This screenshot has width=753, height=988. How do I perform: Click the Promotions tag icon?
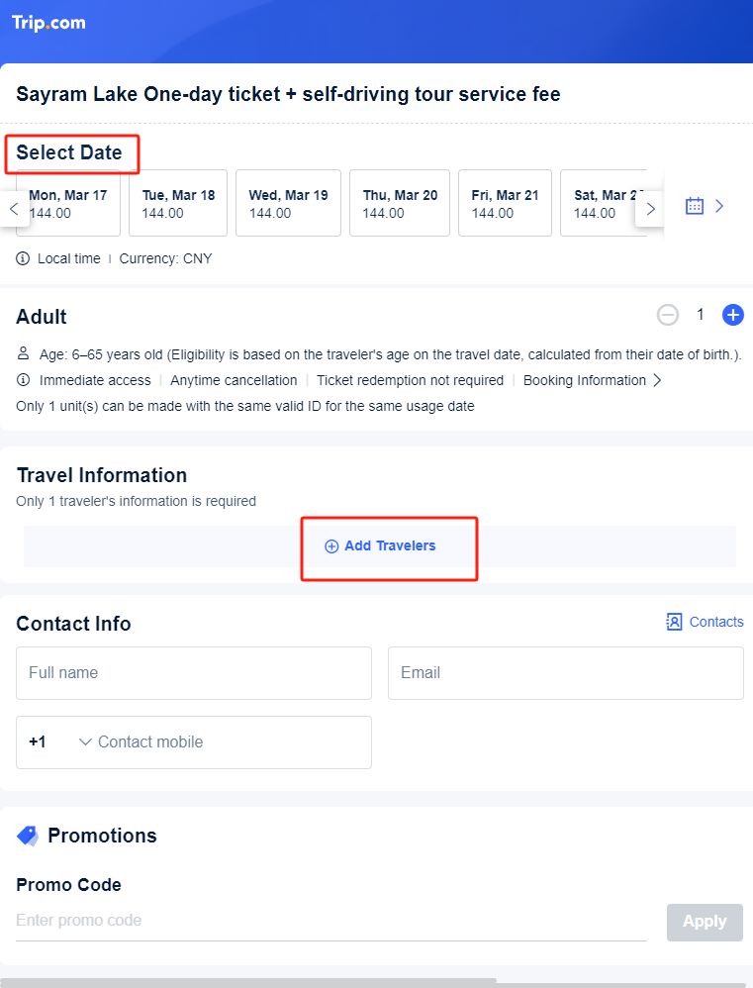pos(27,836)
